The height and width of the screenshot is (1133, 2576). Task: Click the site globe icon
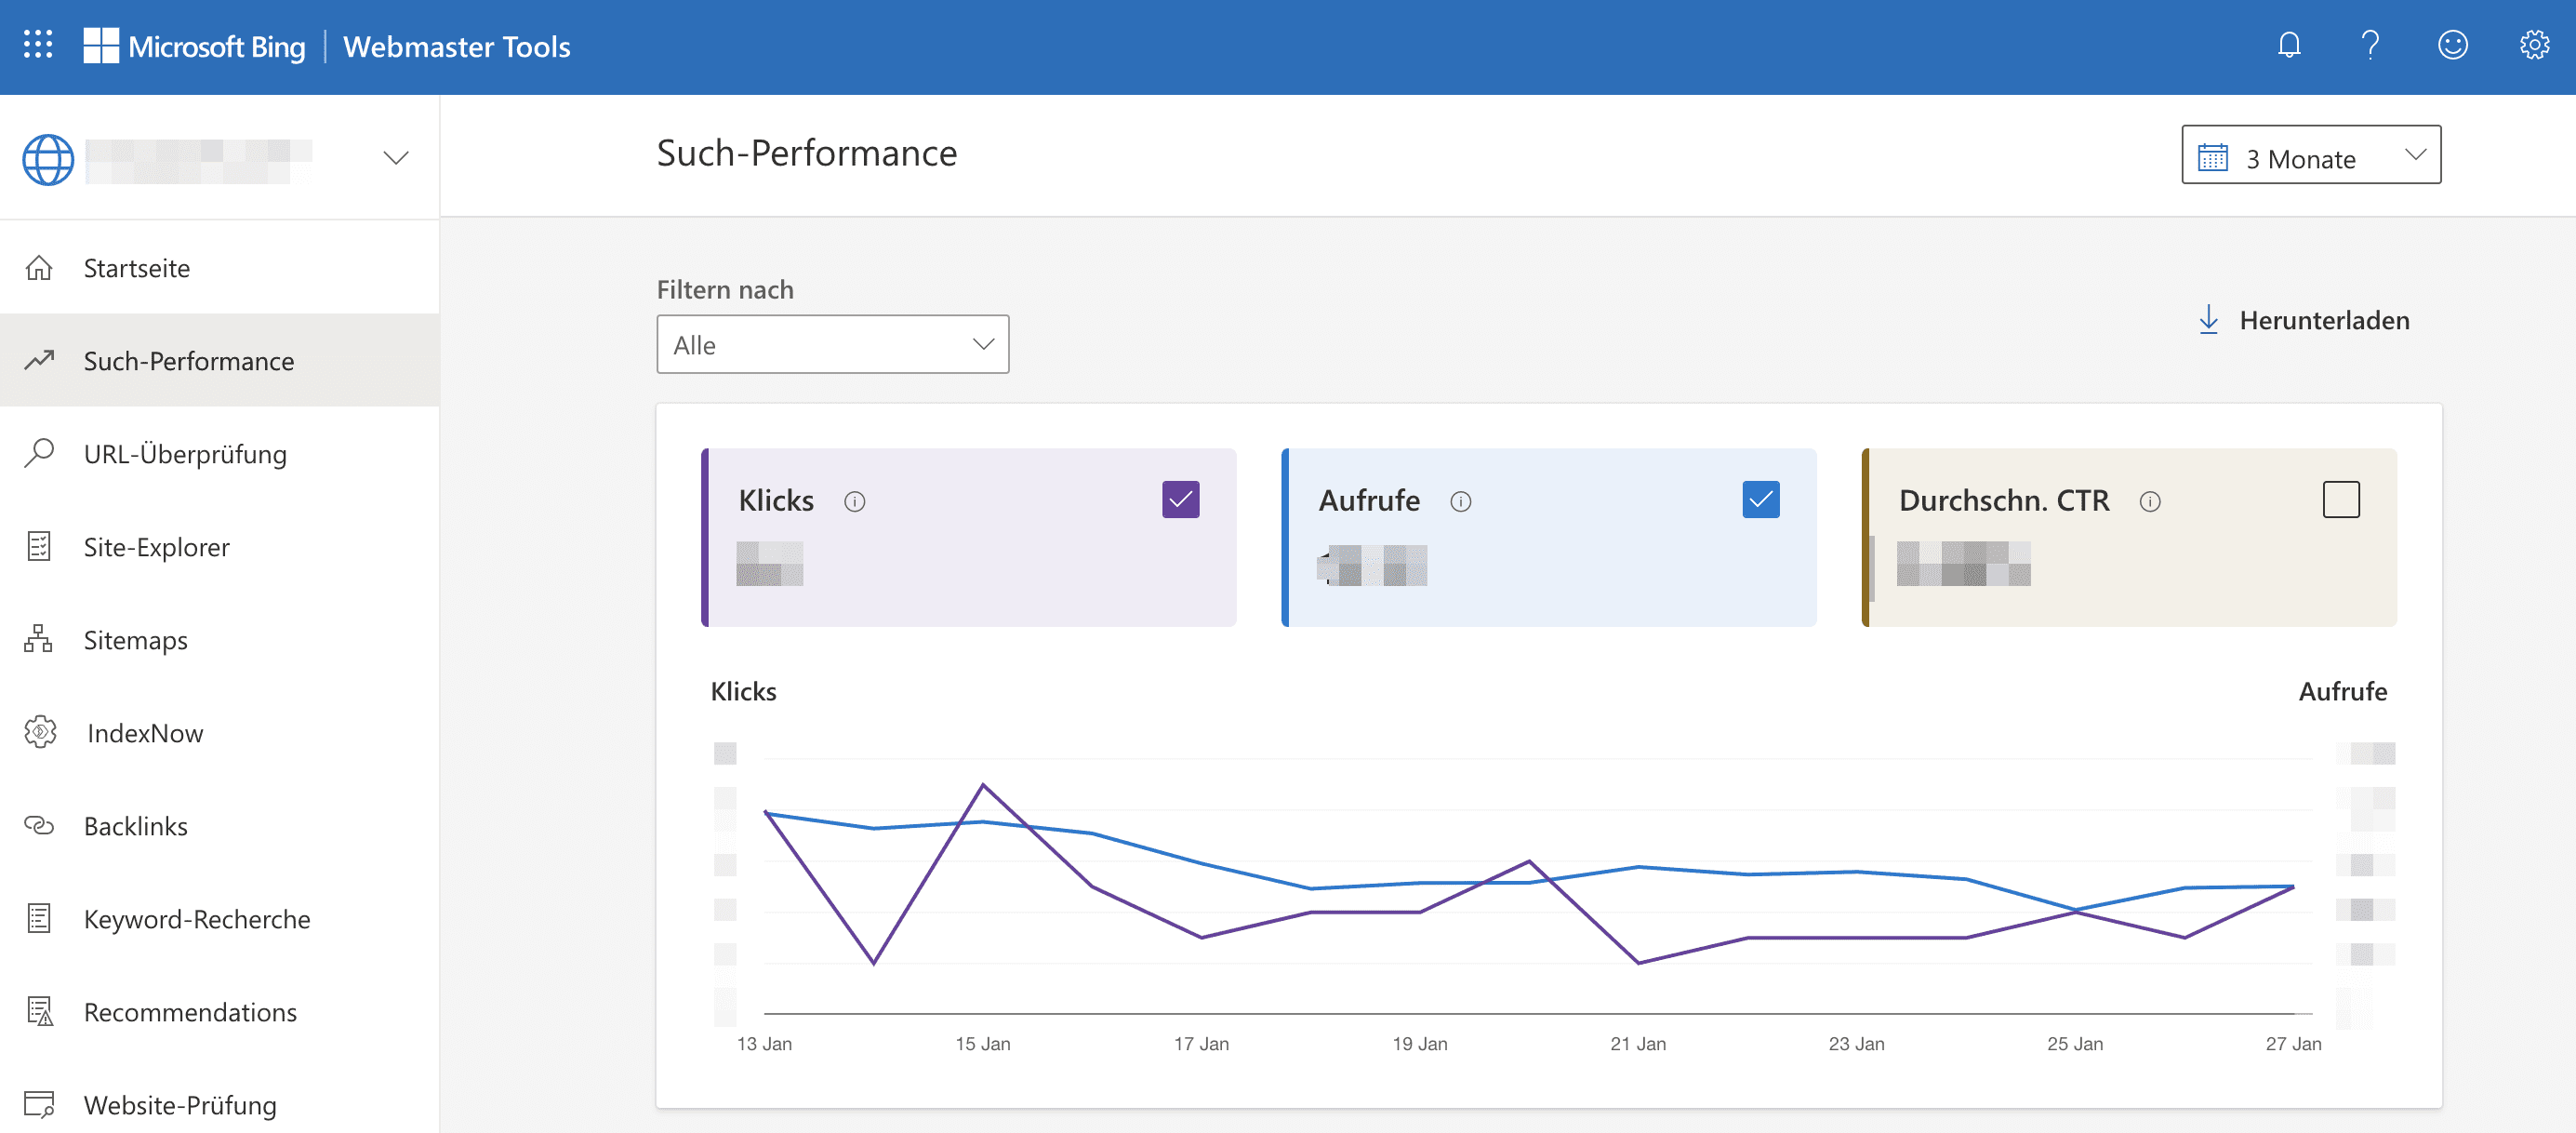pos(48,159)
